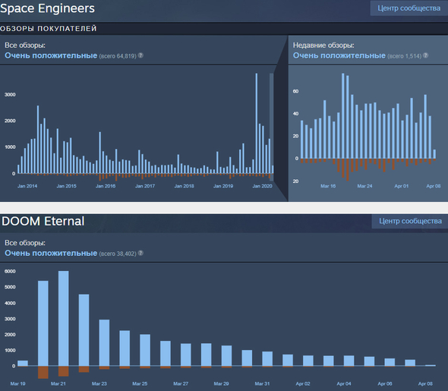Click DOOM Eternal all reviews help icon
The width and height of the screenshot is (448, 391).
[140, 253]
